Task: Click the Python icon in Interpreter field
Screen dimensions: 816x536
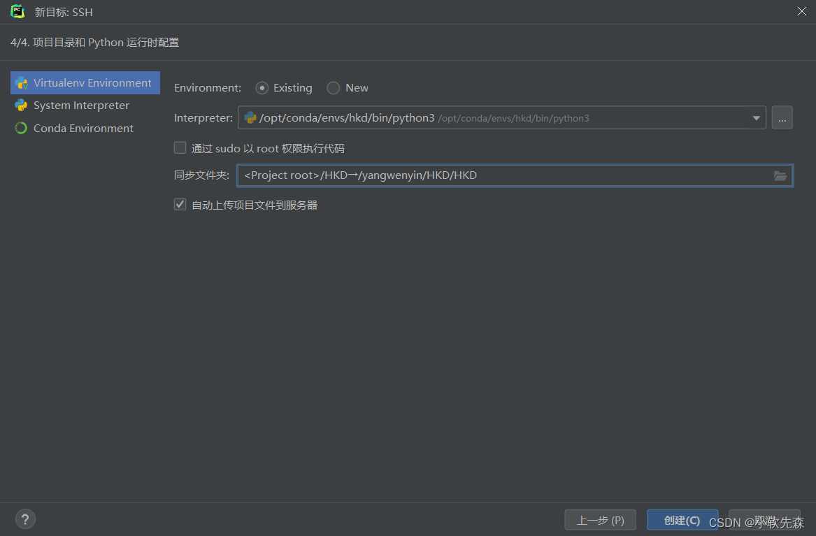Action: (x=250, y=118)
